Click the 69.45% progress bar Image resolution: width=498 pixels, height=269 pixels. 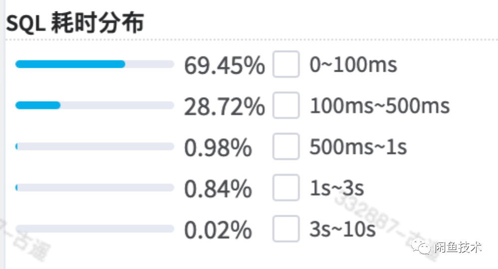tap(95, 64)
